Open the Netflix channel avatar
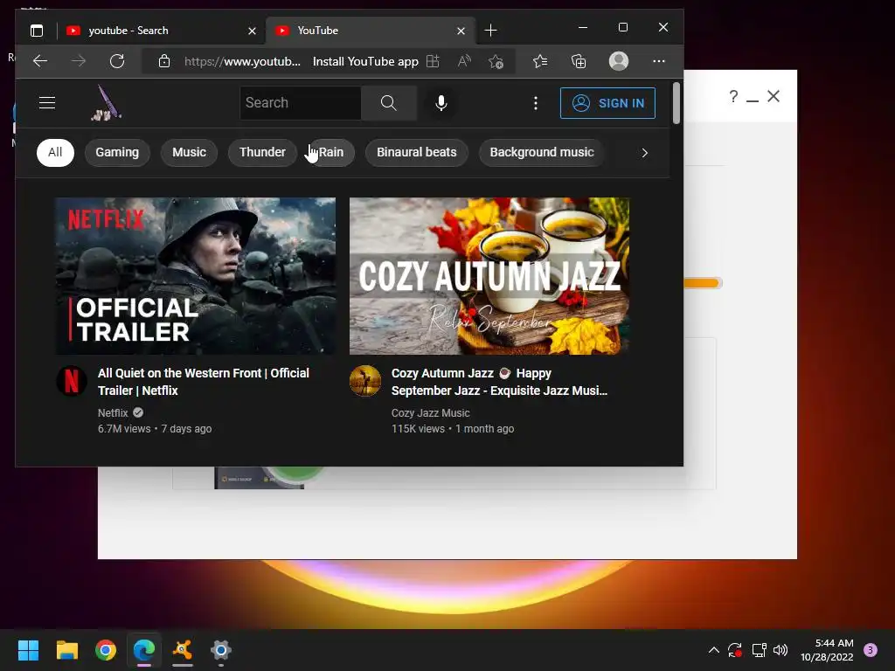The width and height of the screenshot is (895, 671). [x=72, y=381]
